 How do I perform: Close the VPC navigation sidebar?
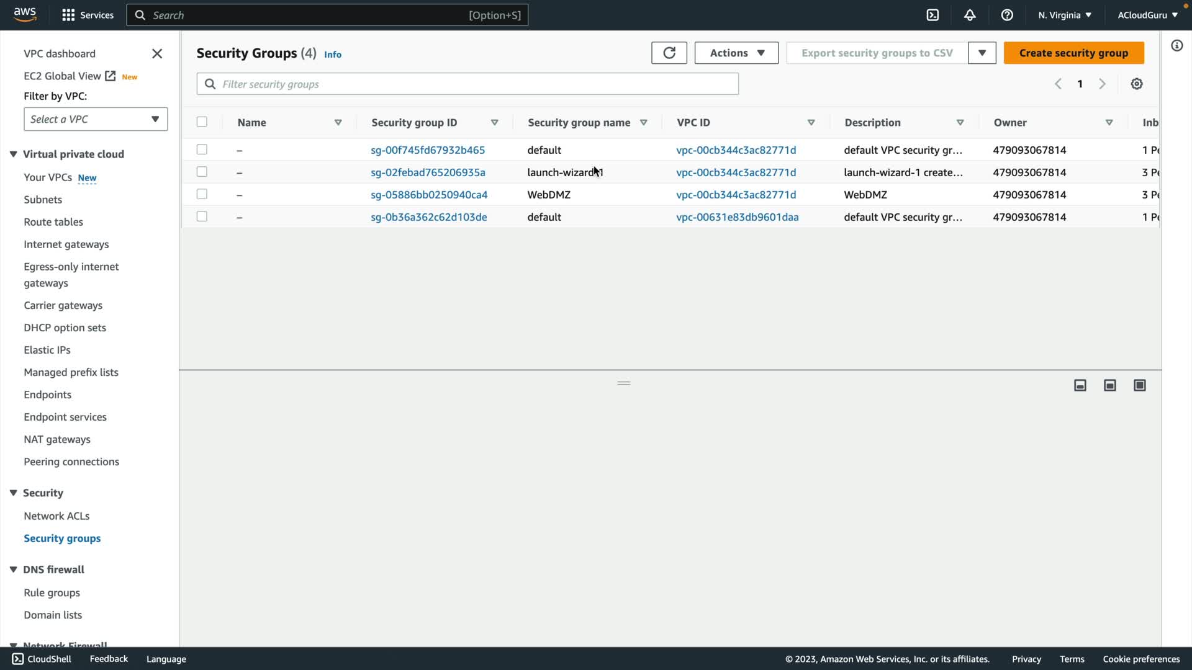(157, 54)
